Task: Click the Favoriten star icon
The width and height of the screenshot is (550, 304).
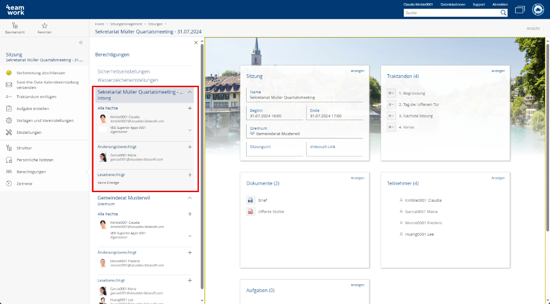Action: (x=44, y=26)
